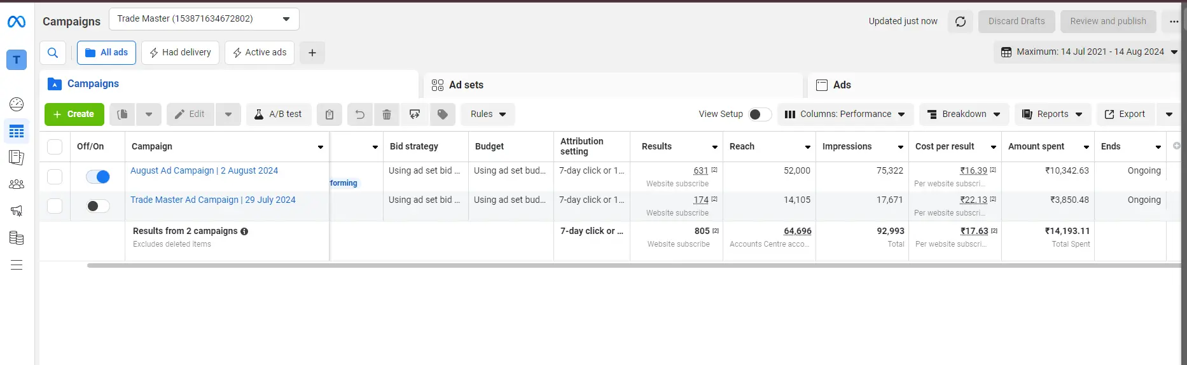The image size is (1187, 365).
Task: Open the Billing icon in sidebar
Action: coord(17,238)
